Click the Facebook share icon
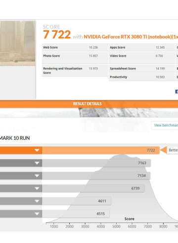The height and width of the screenshot is (243, 178). (x=177, y=91)
